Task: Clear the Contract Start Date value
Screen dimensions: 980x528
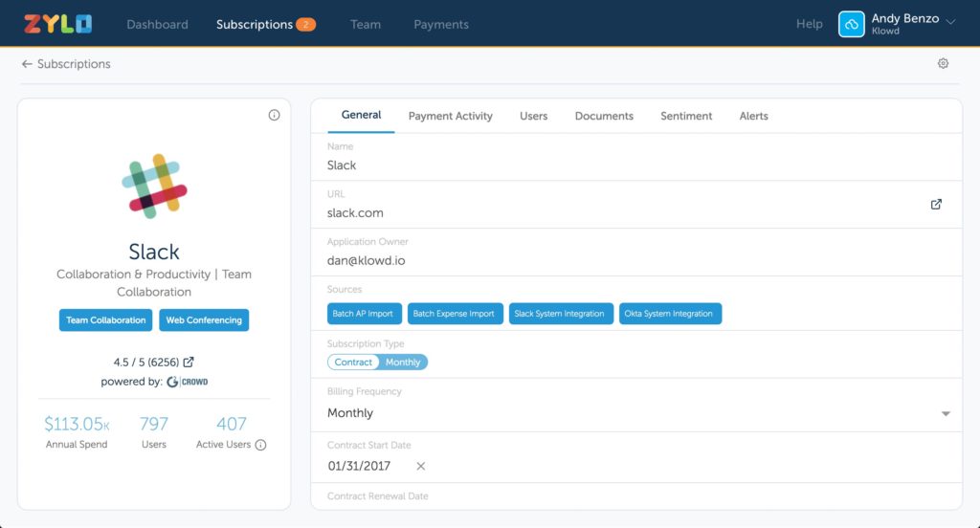Action: [421, 466]
